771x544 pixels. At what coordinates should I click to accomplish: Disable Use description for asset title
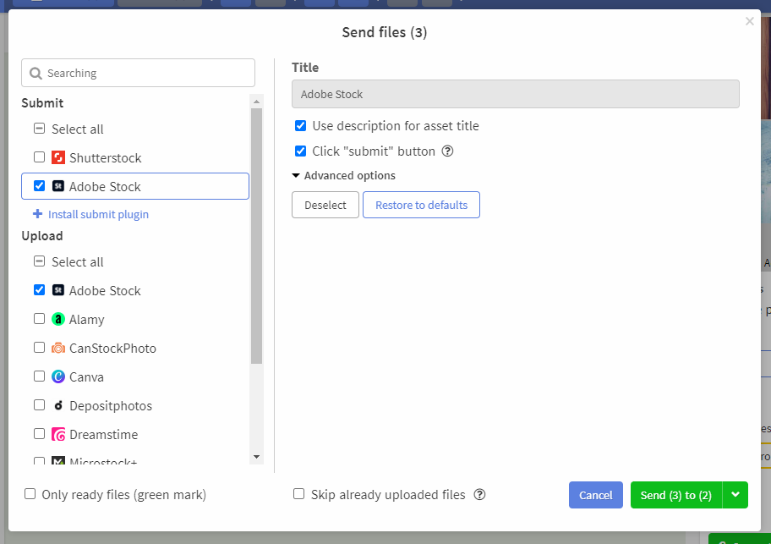(300, 126)
